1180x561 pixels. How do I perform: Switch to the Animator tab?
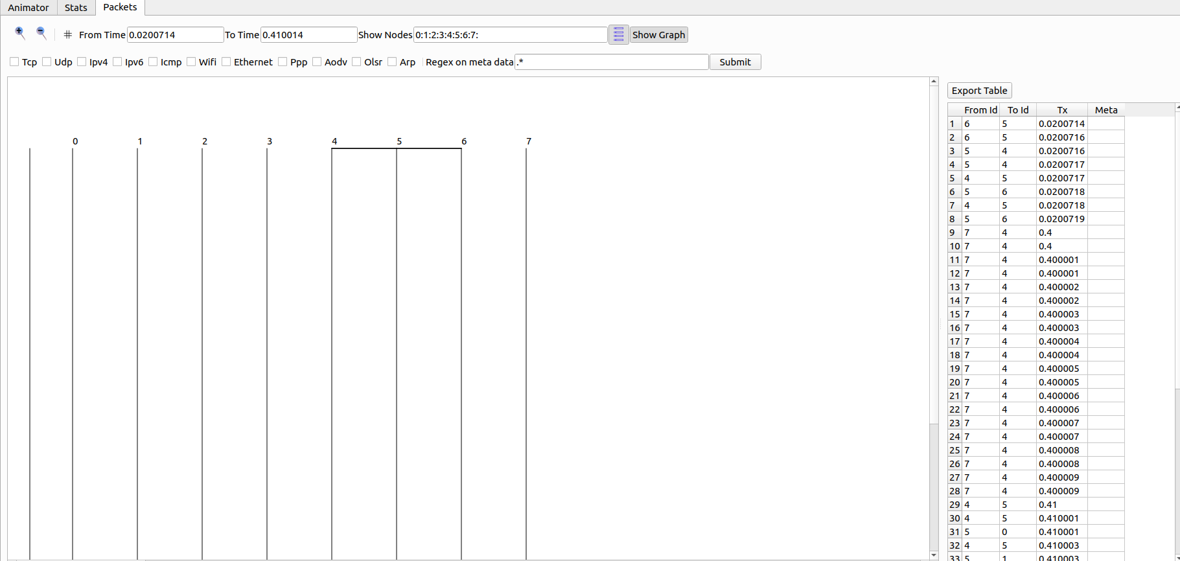coord(29,8)
